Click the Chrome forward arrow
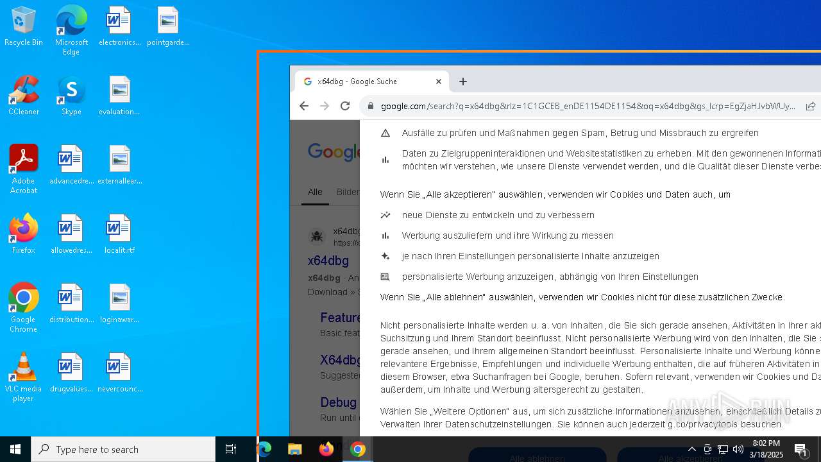Viewport: 821px width, 462px height. tap(325, 106)
